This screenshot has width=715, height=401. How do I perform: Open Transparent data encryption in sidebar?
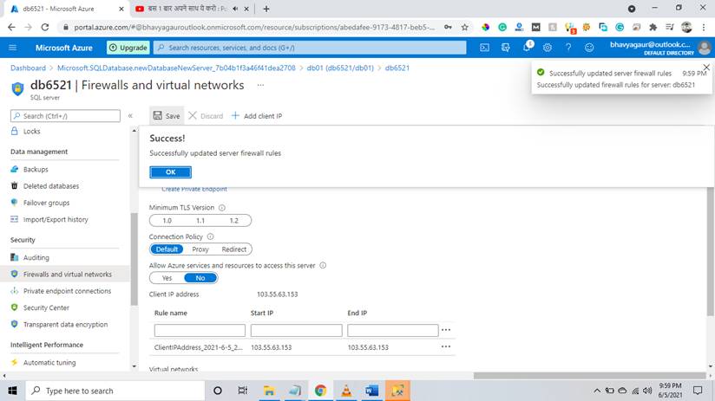pyautogui.click(x=65, y=325)
